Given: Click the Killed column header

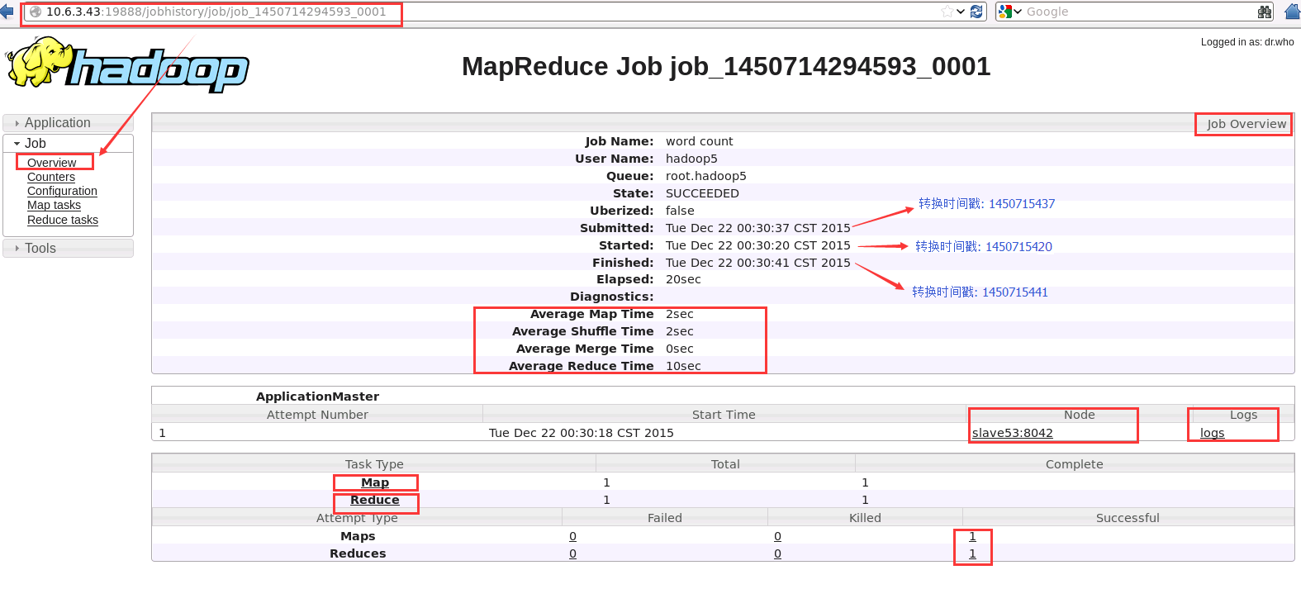Looking at the screenshot, I should pyautogui.click(x=866, y=518).
